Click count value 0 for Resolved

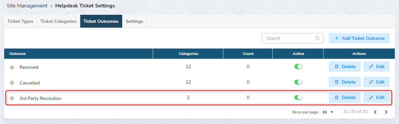pos(248,66)
